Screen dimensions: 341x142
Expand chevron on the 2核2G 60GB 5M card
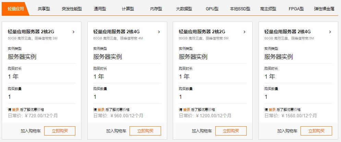[x=244, y=32]
